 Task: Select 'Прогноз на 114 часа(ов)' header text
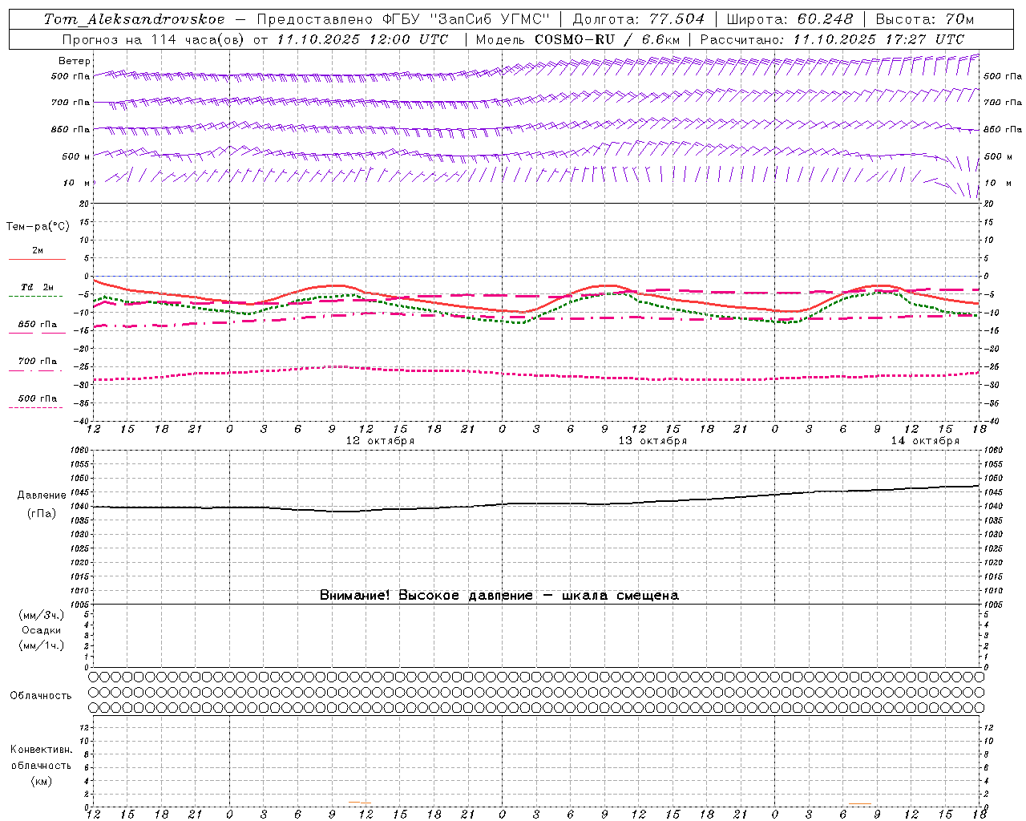[x=154, y=39]
